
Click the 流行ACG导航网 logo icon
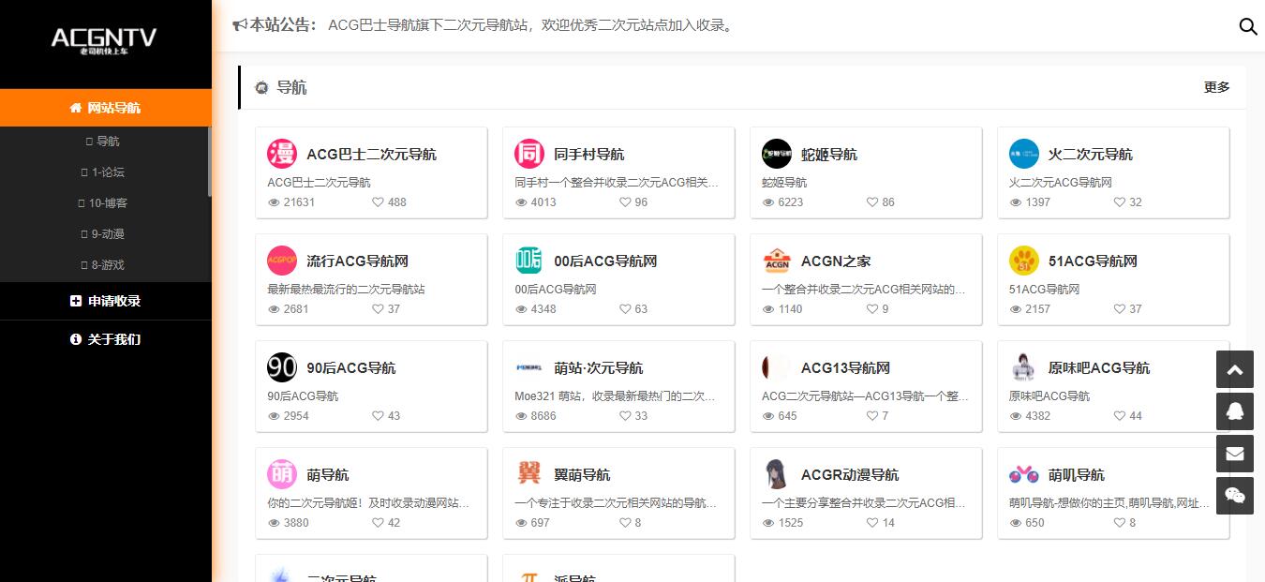point(282,261)
